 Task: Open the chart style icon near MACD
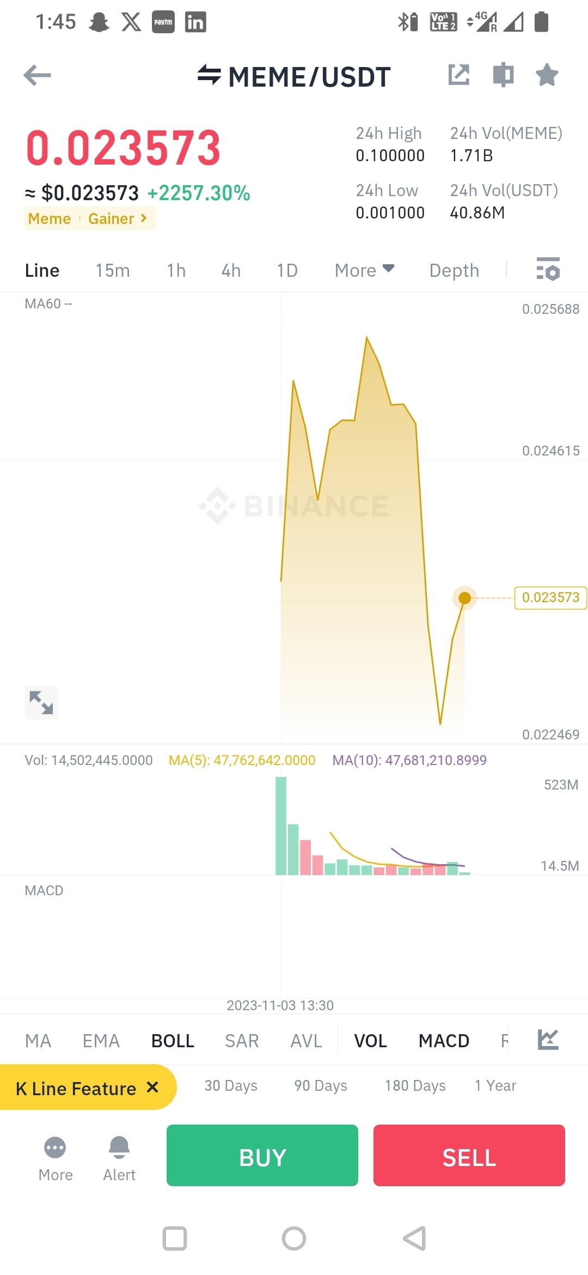(x=548, y=1039)
